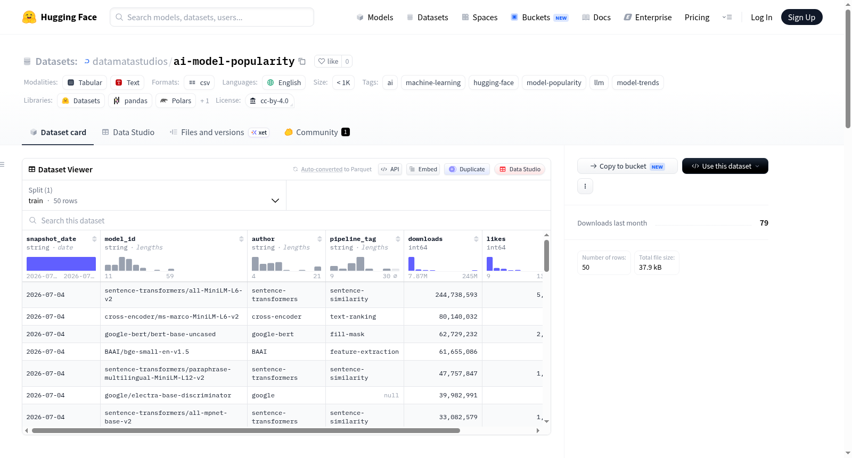Image resolution: width=852 pixels, height=458 pixels.
Task: Select the model-trends tag
Action: tap(638, 82)
